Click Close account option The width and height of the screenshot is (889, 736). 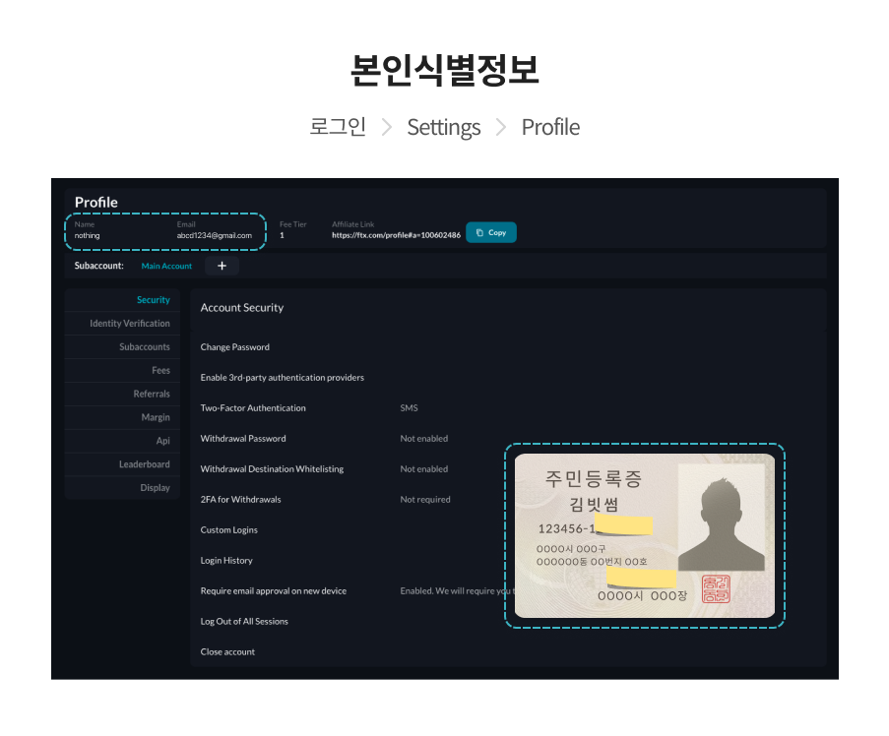(x=227, y=652)
